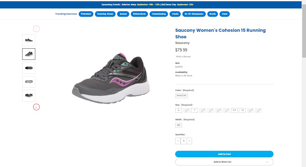Decrease quantity with the down chevron

178,141
